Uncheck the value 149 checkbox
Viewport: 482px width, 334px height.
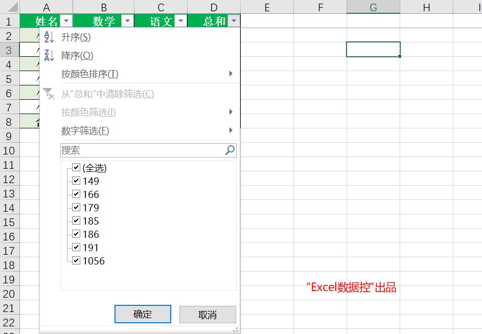[x=76, y=181]
